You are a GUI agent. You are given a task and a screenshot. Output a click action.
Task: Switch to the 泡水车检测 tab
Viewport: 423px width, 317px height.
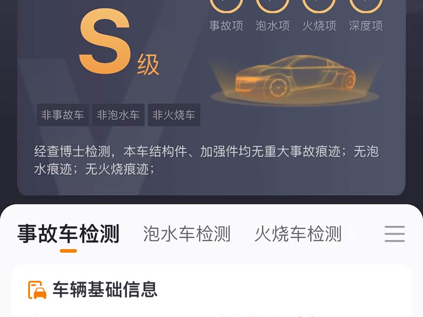187,234
